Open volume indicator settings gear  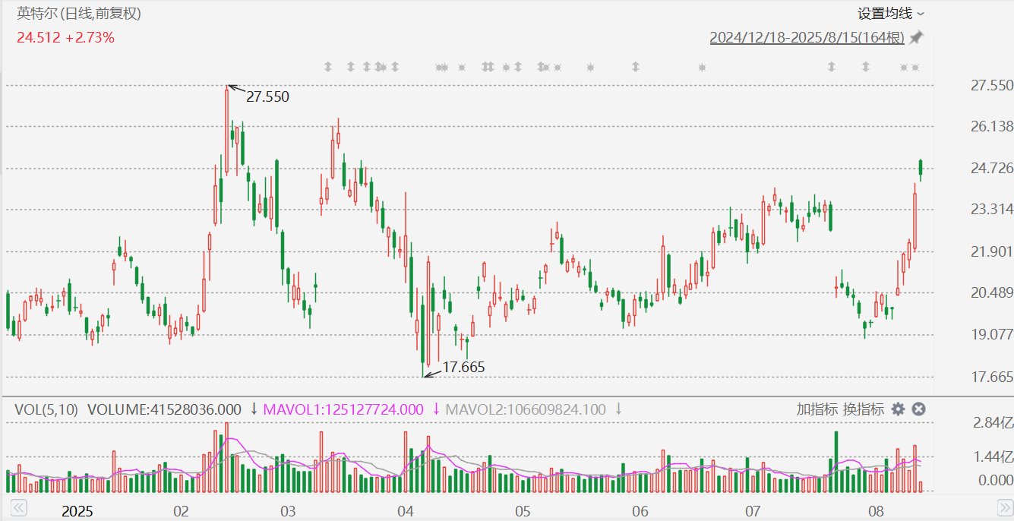[x=898, y=409]
